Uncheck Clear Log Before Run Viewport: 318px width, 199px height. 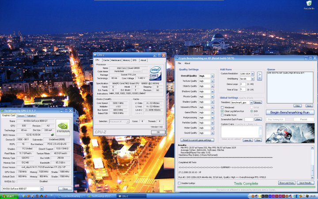click(x=222, y=111)
